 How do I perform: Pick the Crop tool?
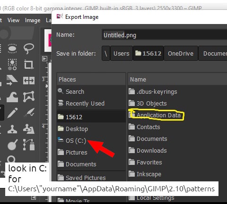click(x=29, y=65)
